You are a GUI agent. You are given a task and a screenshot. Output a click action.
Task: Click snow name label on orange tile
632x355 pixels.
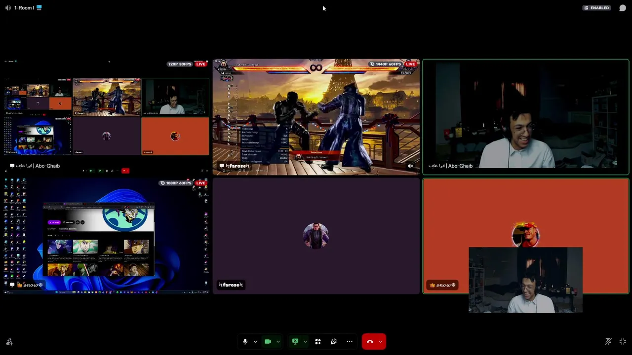[442, 285]
